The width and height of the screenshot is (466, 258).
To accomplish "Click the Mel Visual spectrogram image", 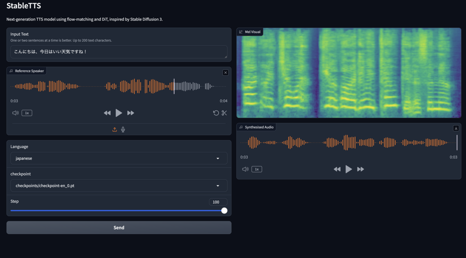I will coord(349,73).
